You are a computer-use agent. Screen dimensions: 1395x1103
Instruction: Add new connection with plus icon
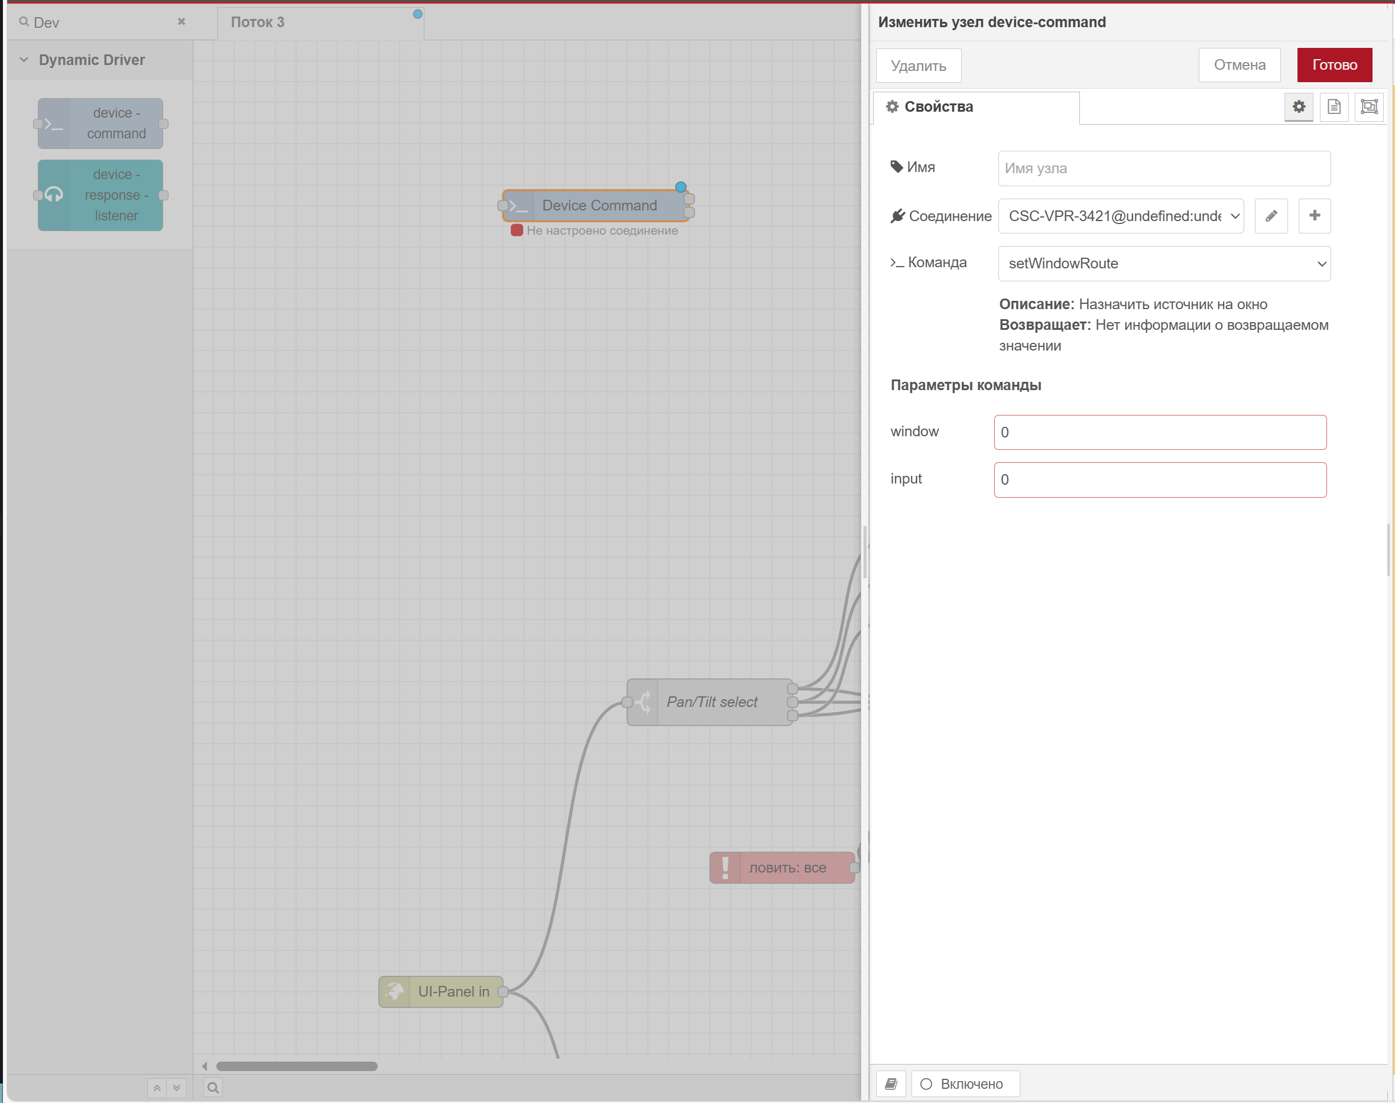click(x=1313, y=216)
